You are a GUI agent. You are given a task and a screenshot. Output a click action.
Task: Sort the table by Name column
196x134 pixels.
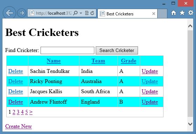click(x=53, y=61)
